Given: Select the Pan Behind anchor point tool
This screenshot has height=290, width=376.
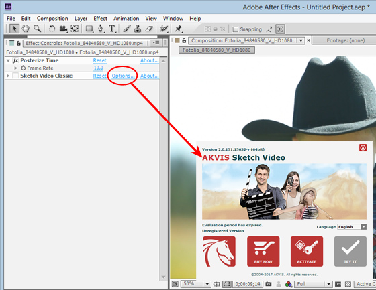Looking at the screenshot, I should pyautogui.click(x=75, y=29).
